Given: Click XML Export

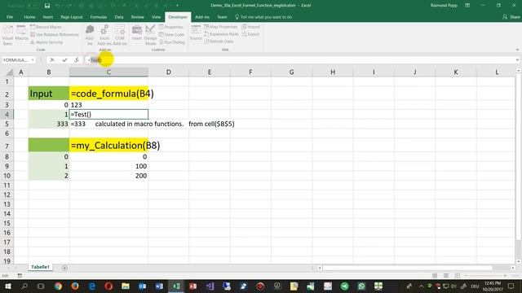Looking at the screenshot, I should [x=250, y=34].
